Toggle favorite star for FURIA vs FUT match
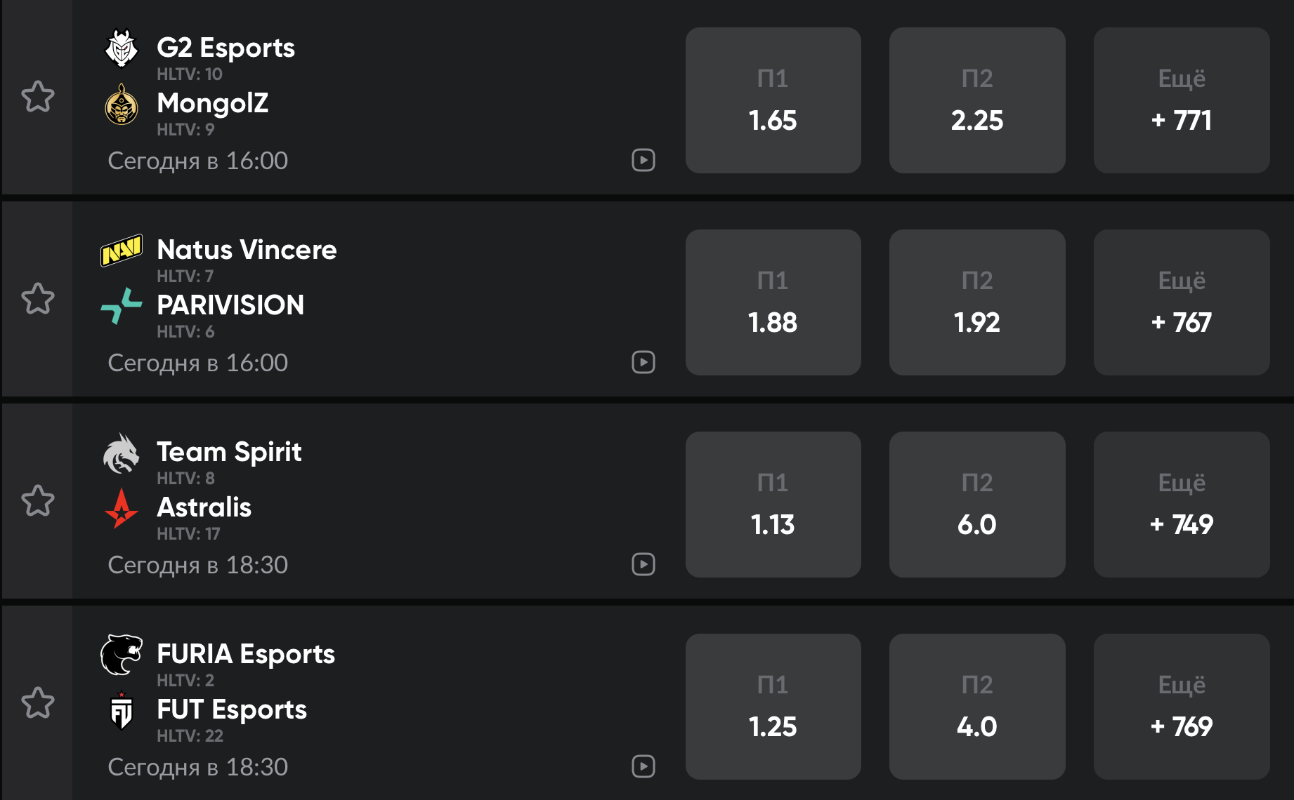The width and height of the screenshot is (1294, 800). [38, 703]
